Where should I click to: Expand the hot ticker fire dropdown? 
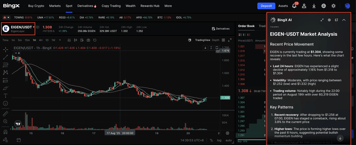coord(6,18)
